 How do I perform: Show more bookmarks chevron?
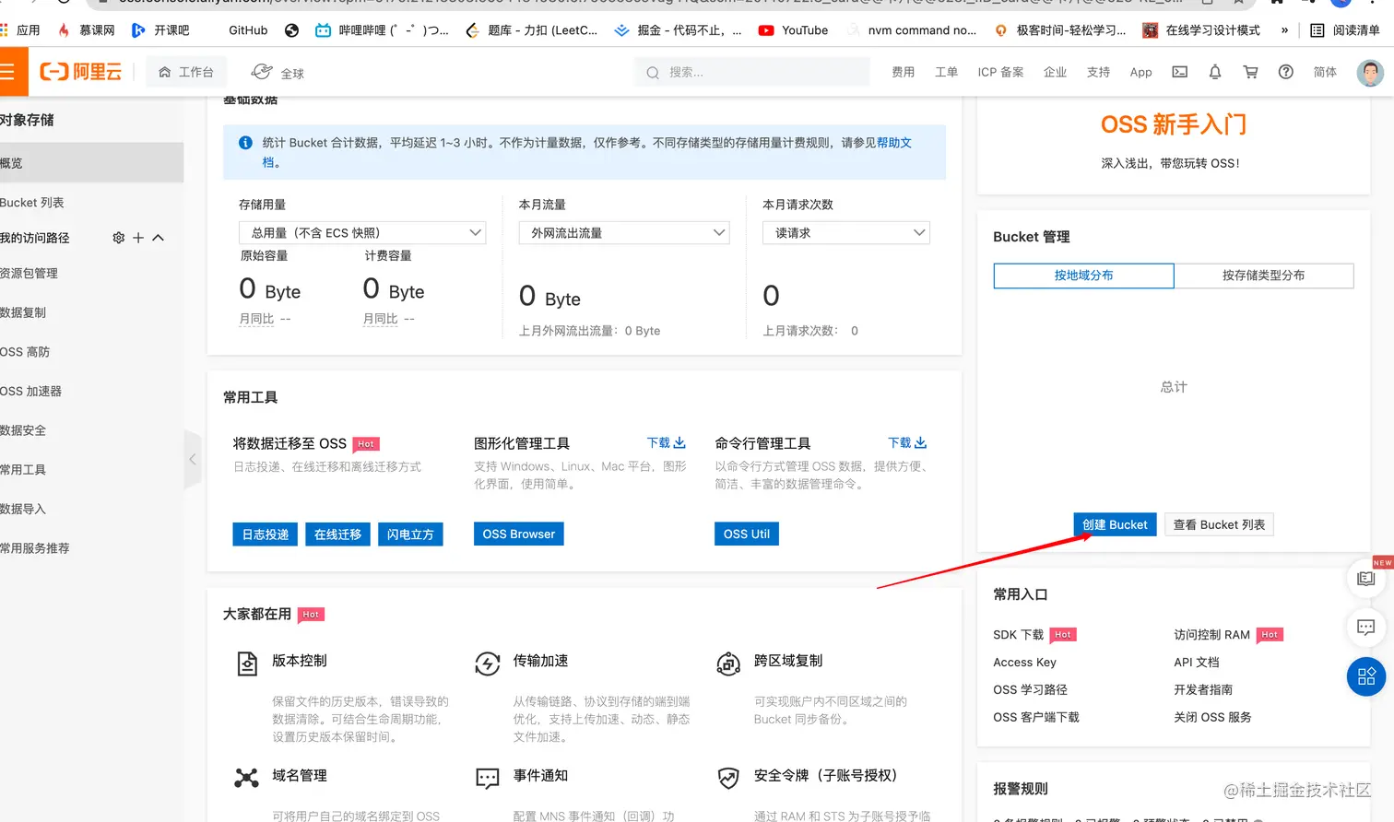coord(1284,30)
